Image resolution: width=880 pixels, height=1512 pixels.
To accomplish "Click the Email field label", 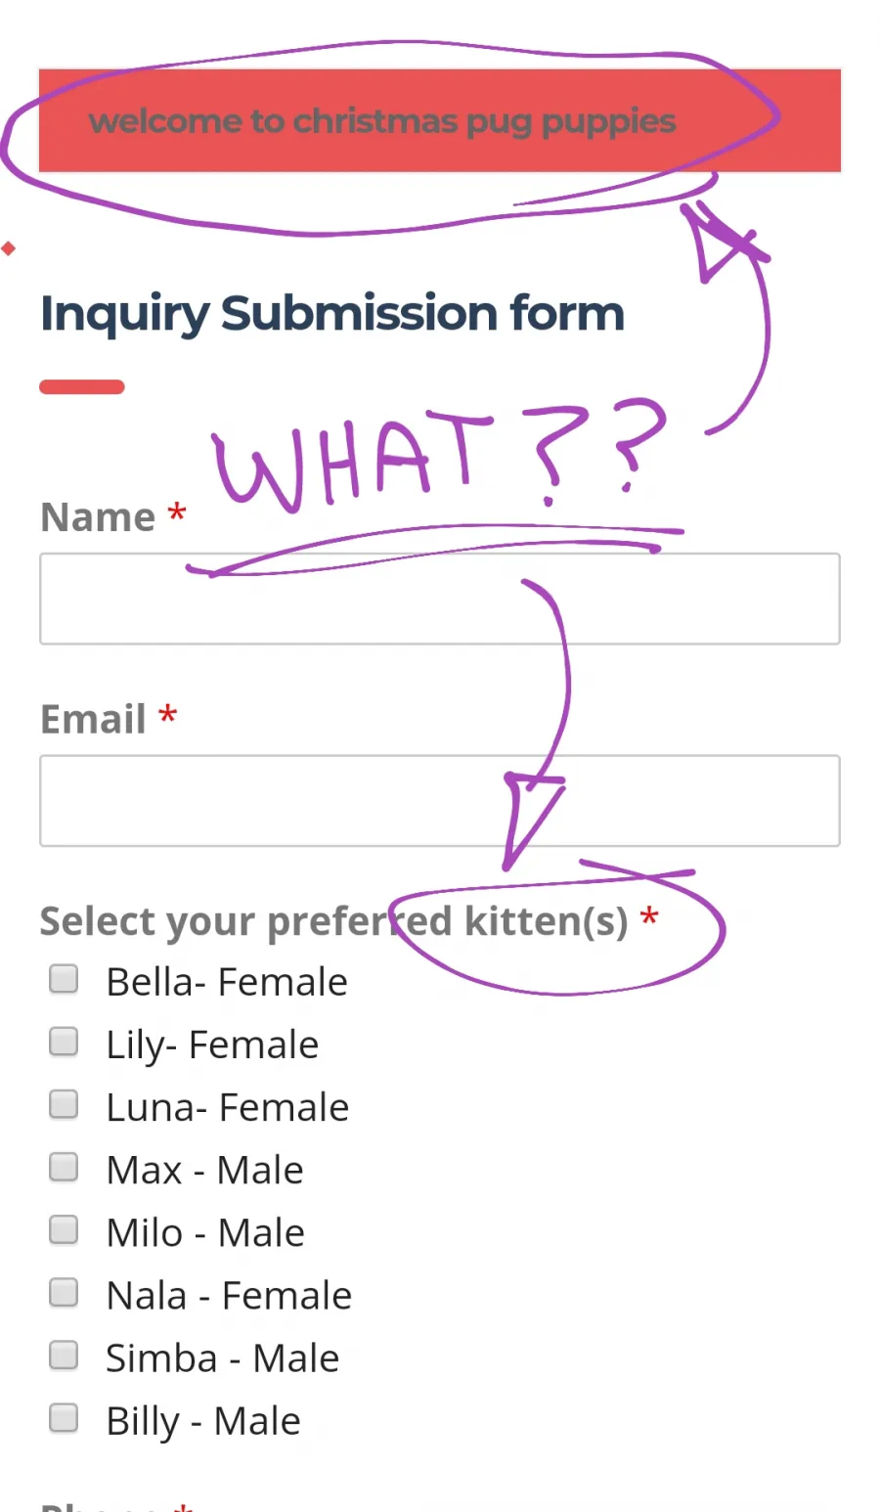I will 93,719.
